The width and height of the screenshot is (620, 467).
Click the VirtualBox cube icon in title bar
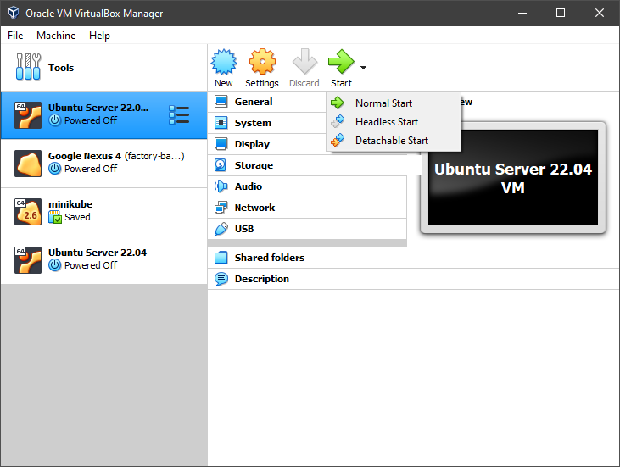coord(14,13)
